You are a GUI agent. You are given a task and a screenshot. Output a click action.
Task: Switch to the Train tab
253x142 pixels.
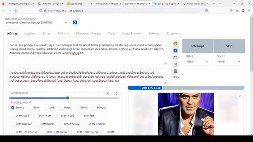pyautogui.click(x=111, y=34)
